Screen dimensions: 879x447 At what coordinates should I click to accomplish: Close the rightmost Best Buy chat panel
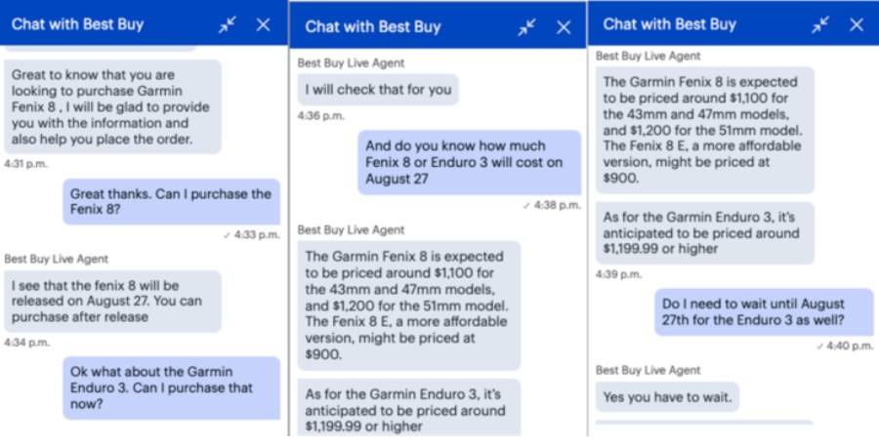pyautogui.click(x=857, y=24)
